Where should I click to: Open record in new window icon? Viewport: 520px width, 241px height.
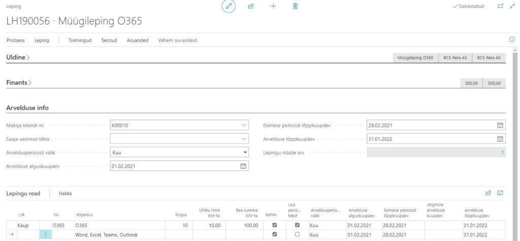pos(500,7)
